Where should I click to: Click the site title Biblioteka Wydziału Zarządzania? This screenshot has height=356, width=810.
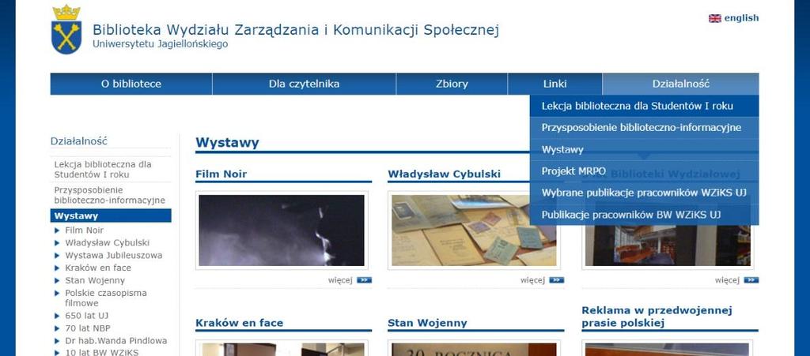[x=296, y=30]
